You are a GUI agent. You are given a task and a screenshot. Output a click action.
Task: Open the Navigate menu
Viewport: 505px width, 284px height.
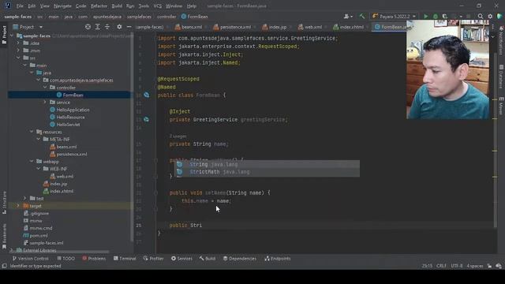coord(62,6)
